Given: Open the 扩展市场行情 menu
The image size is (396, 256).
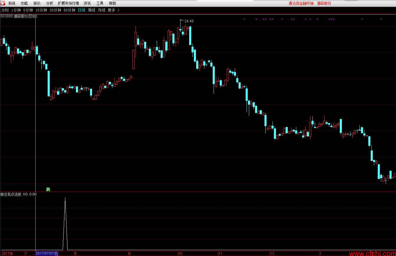Looking at the screenshot, I should pos(69,4).
